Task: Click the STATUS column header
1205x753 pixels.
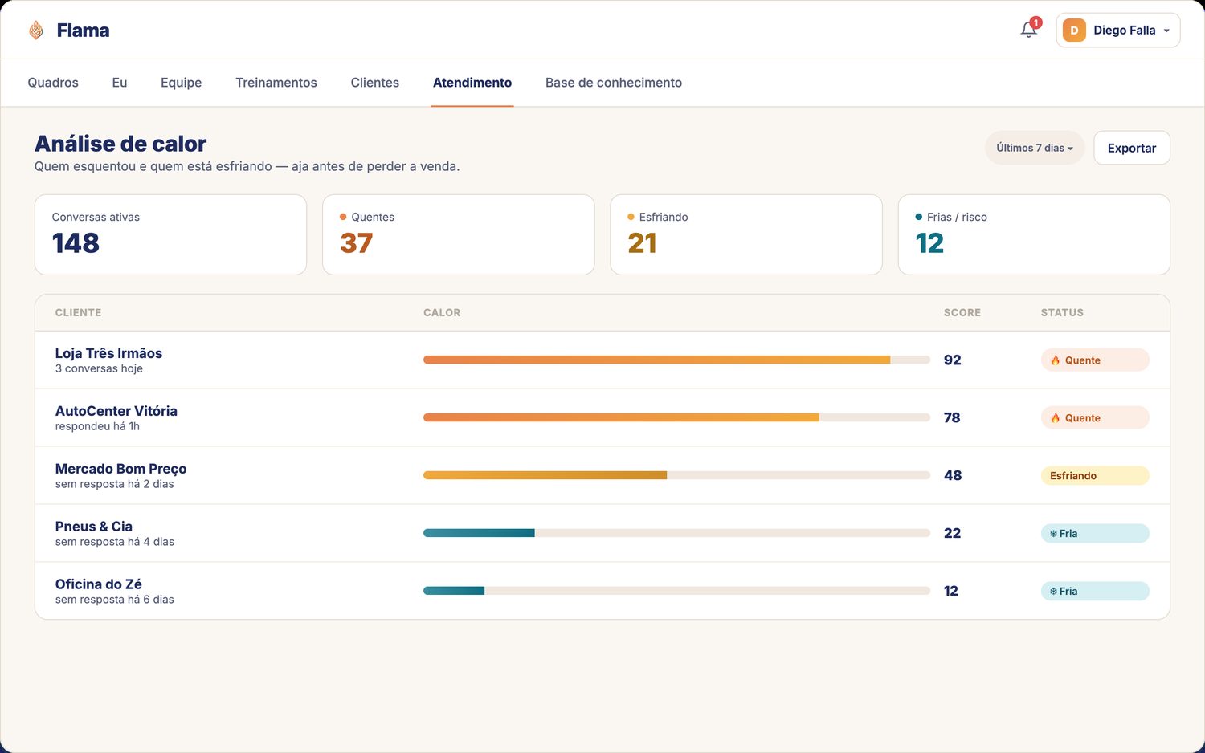Action: coord(1062,313)
